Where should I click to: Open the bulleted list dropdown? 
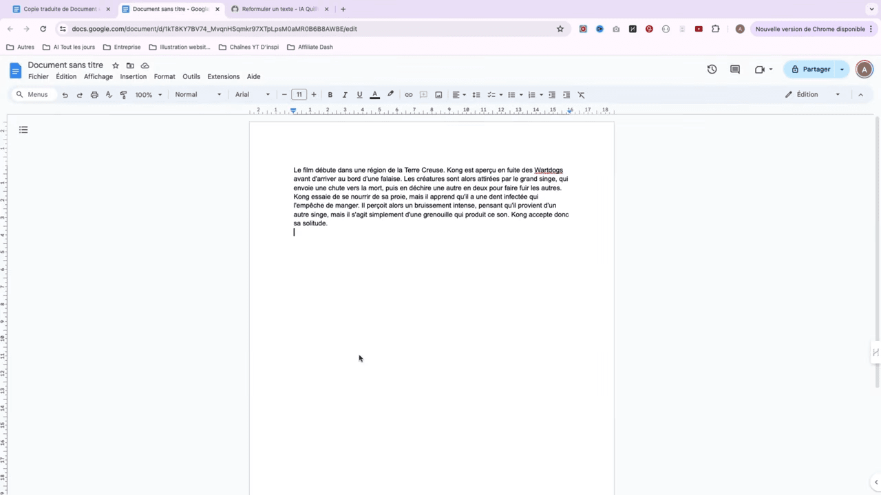tap(516, 95)
